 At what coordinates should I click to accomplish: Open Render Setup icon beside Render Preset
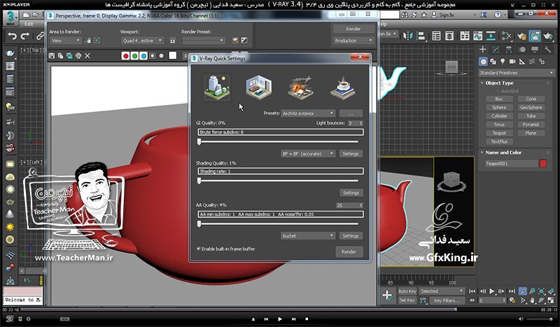pos(235,41)
